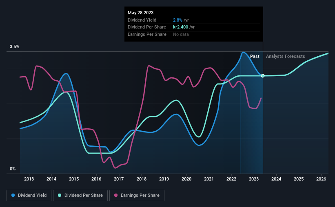Click the pink Earnings Per Share legend dot
Image resolution: width=335 pixels, height=207 pixels.
[116, 195]
